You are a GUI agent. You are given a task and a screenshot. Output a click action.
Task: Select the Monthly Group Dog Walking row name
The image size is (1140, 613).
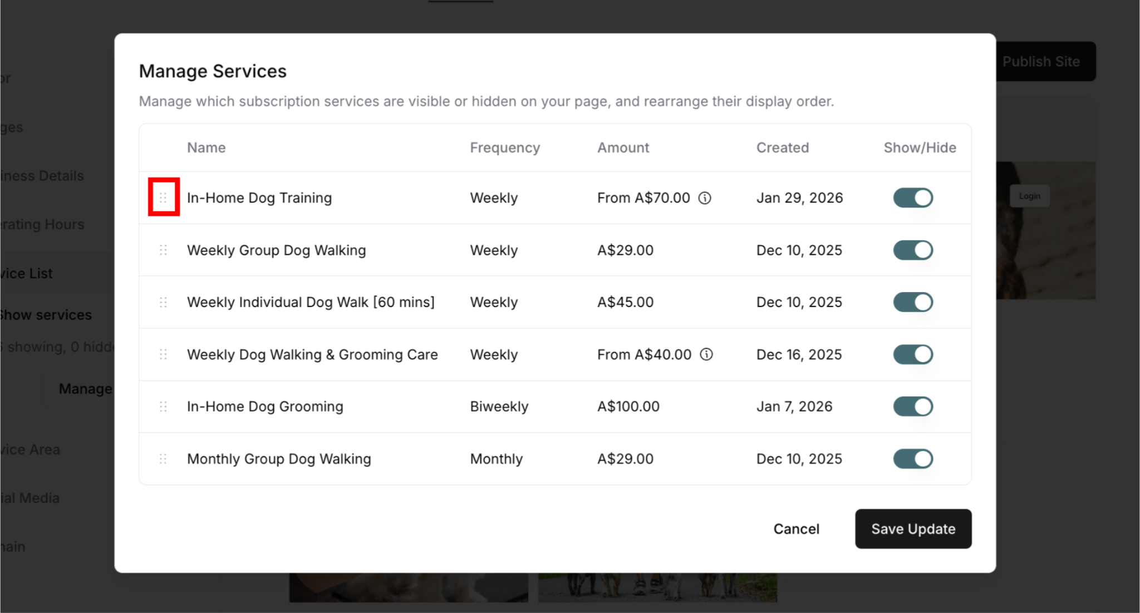click(x=279, y=459)
